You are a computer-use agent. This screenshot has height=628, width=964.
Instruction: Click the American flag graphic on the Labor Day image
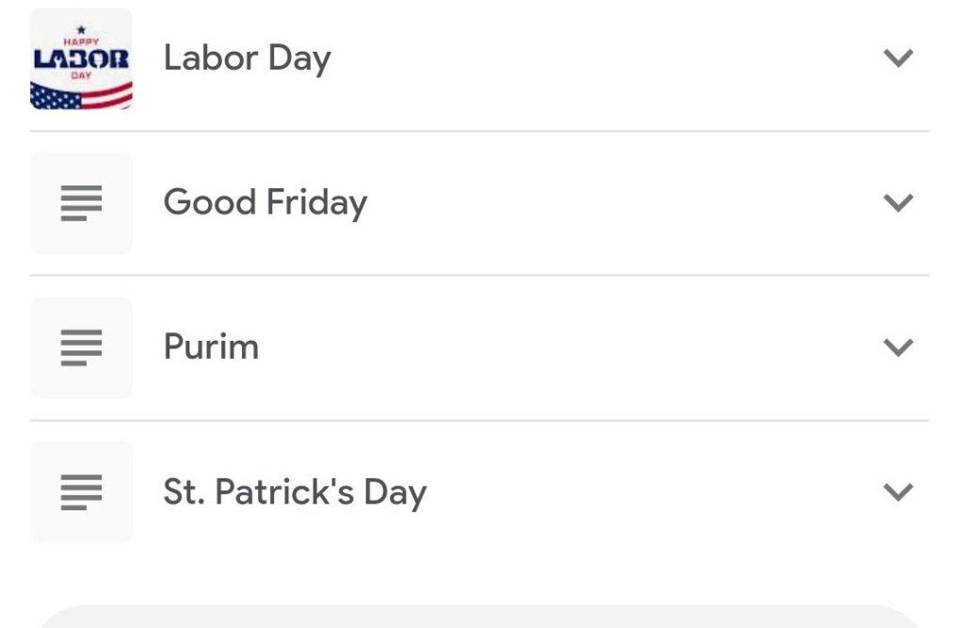tap(81, 96)
